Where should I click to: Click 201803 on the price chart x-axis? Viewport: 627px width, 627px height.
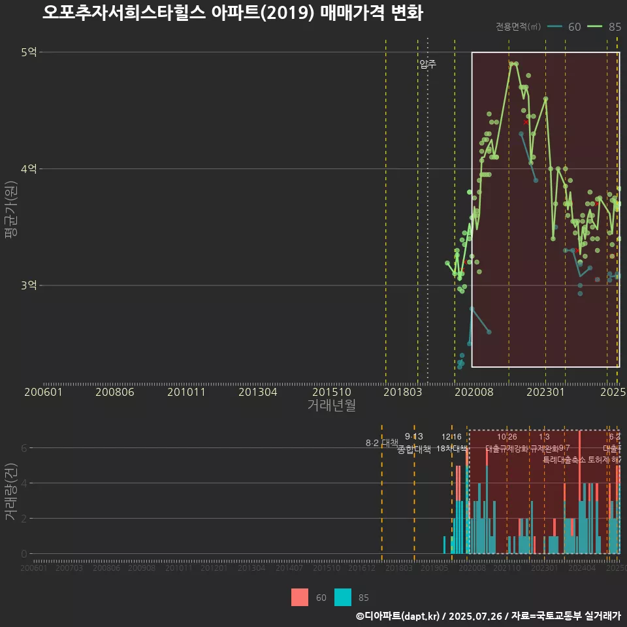(403, 392)
